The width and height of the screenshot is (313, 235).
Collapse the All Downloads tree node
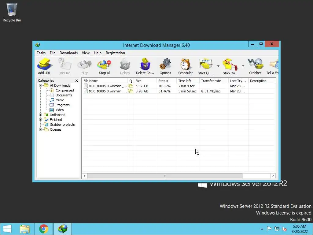[41, 86]
